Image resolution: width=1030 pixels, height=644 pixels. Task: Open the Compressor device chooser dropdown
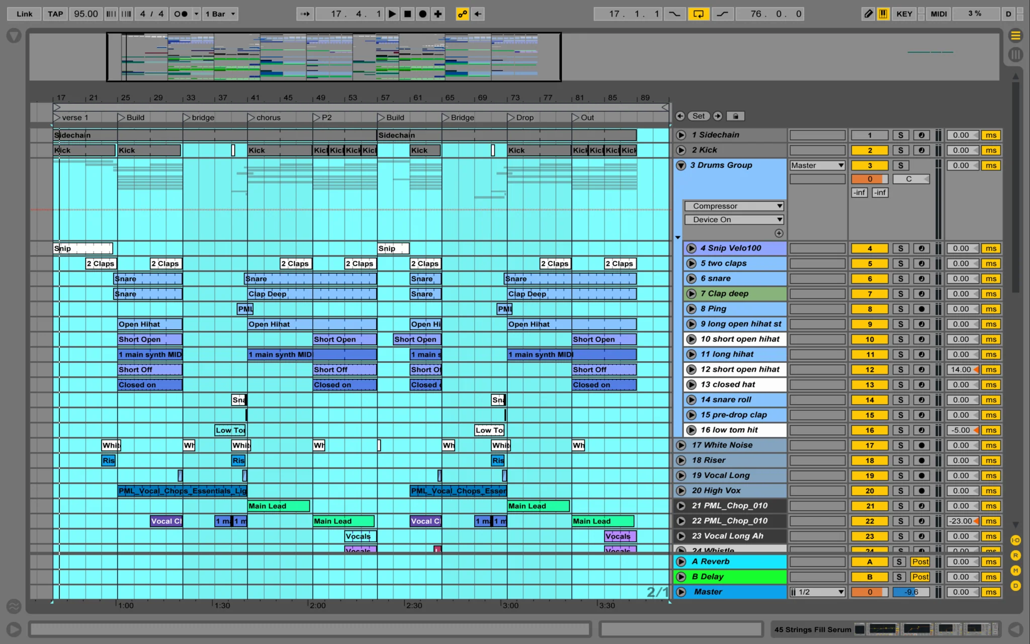(734, 206)
